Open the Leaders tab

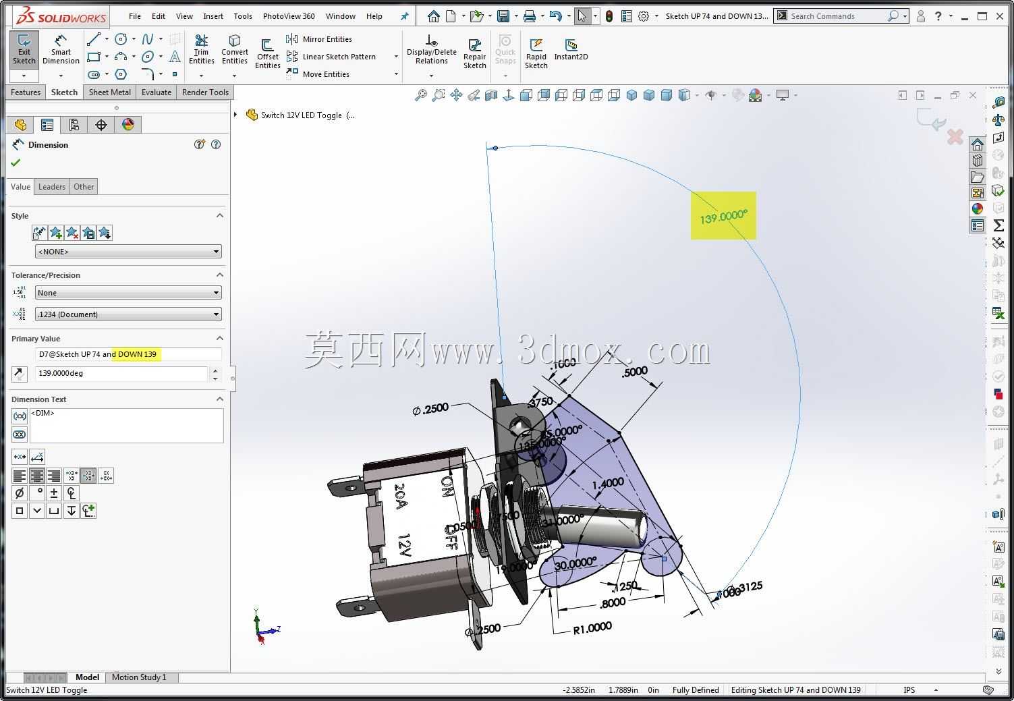[x=52, y=187]
